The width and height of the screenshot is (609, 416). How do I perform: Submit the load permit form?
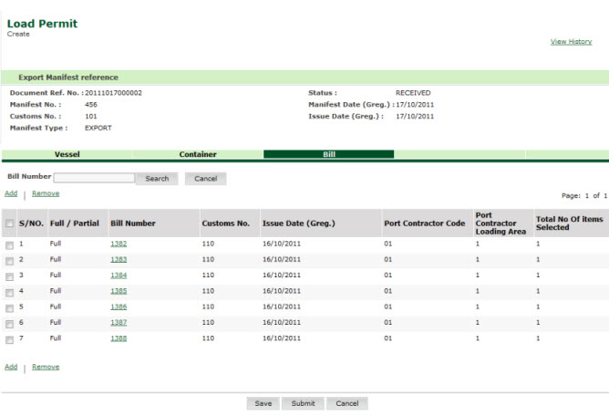pyautogui.click(x=303, y=403)
